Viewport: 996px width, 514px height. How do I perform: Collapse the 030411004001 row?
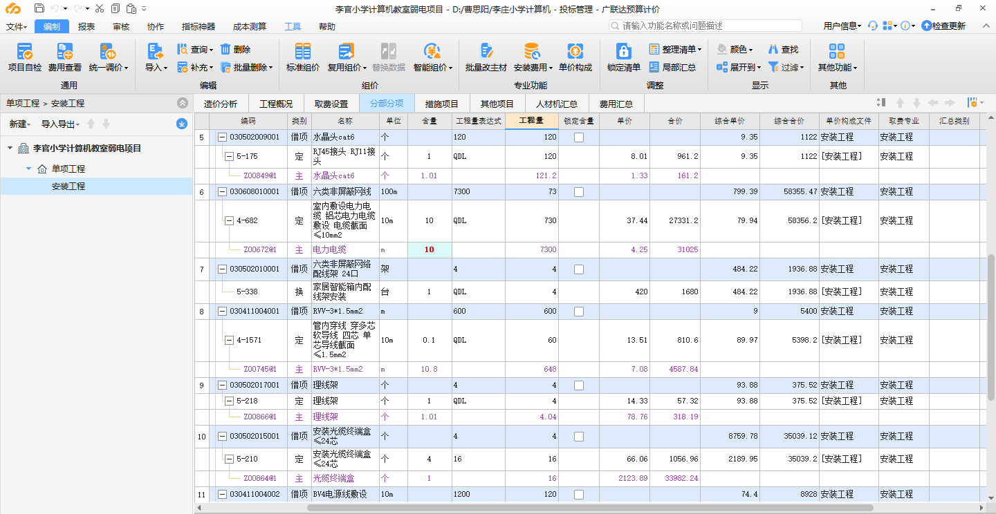point(222,312)
